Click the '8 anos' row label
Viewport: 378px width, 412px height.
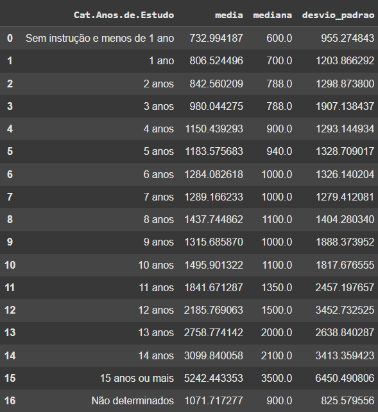[159, 219]
